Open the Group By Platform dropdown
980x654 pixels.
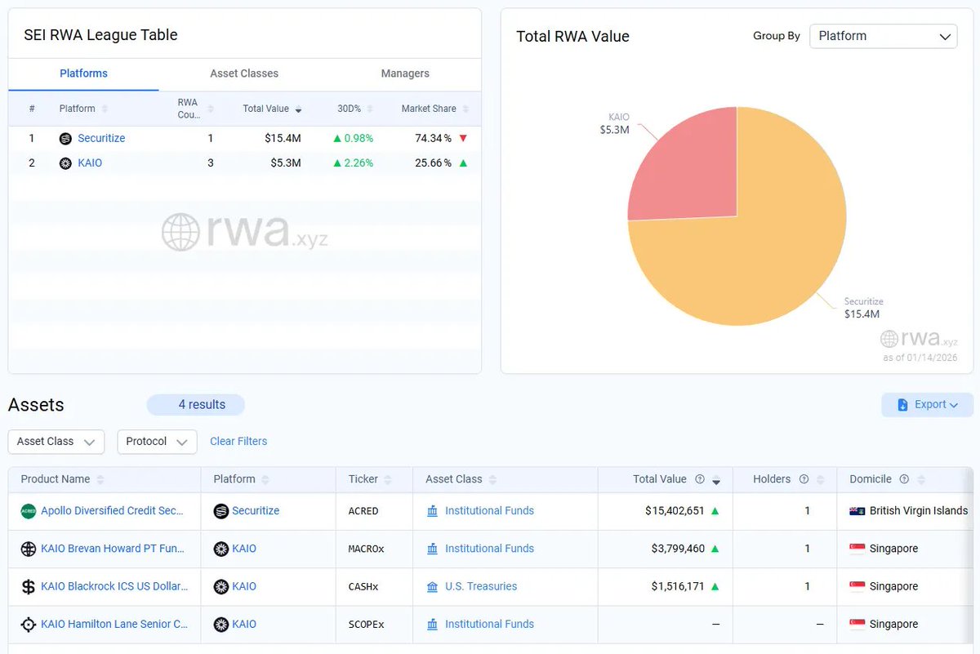(x=883, y=36)
